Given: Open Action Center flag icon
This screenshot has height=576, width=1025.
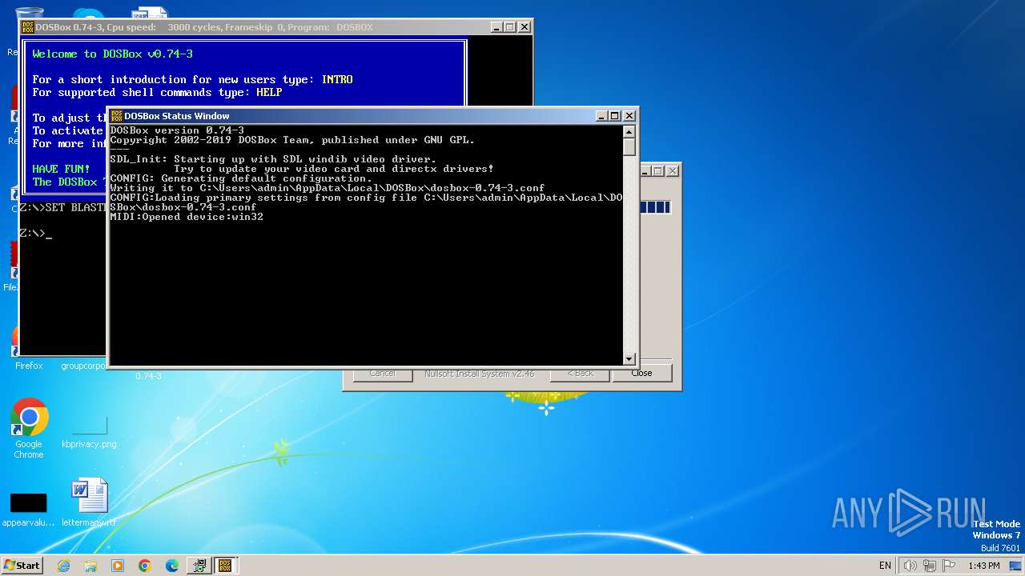Looking at the screenshot, I should pyautogui.click(x=949, y=566).
